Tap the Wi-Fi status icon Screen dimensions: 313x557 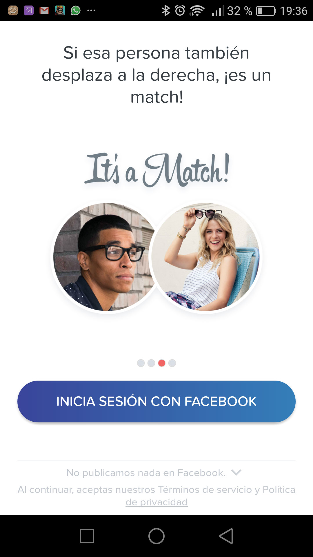click(197, 11)
